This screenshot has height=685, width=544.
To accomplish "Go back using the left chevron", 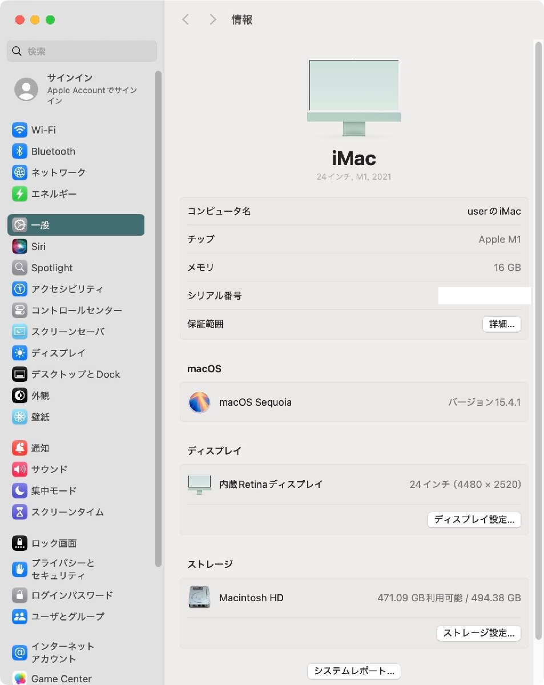I will coord(186,19).
